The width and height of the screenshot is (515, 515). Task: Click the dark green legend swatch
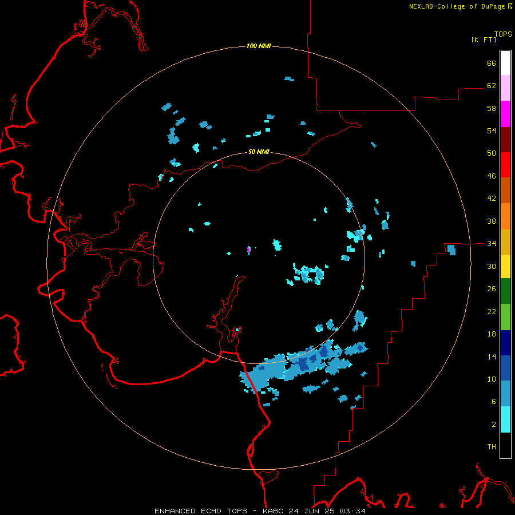[x=505, y=291]
